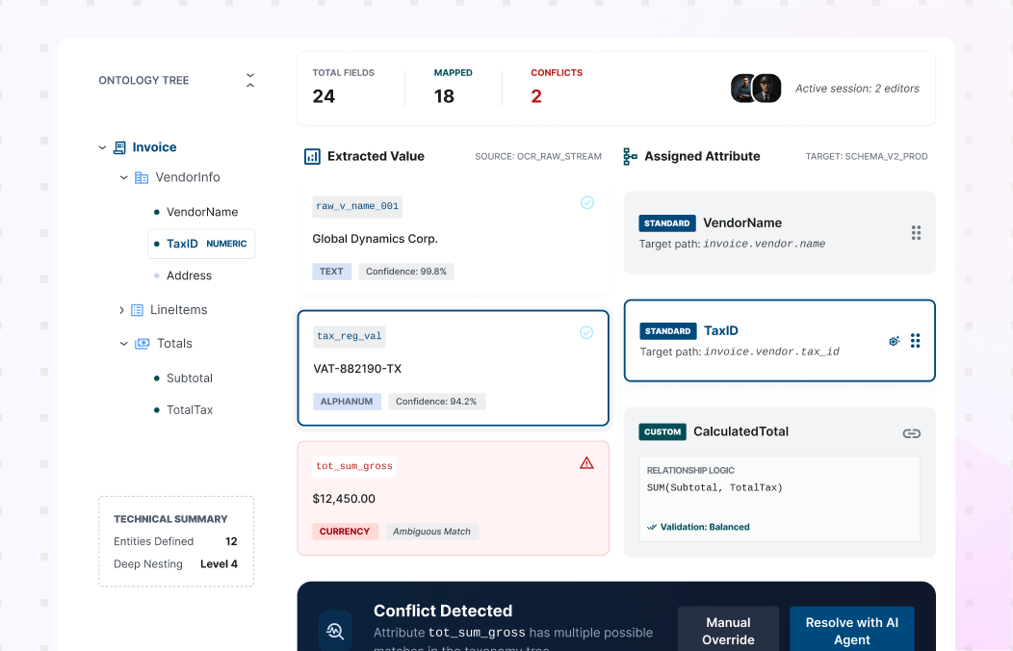Click the Invoice document icon
This screenshot has height=651, width=1013.
click(119, 147)
